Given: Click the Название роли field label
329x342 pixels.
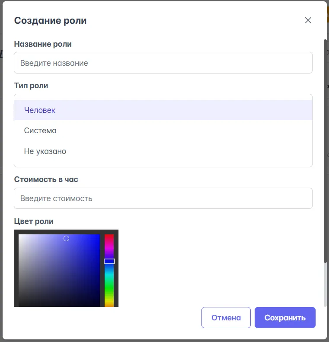Looking at the screenshot, I should click(x=43, y=44).
